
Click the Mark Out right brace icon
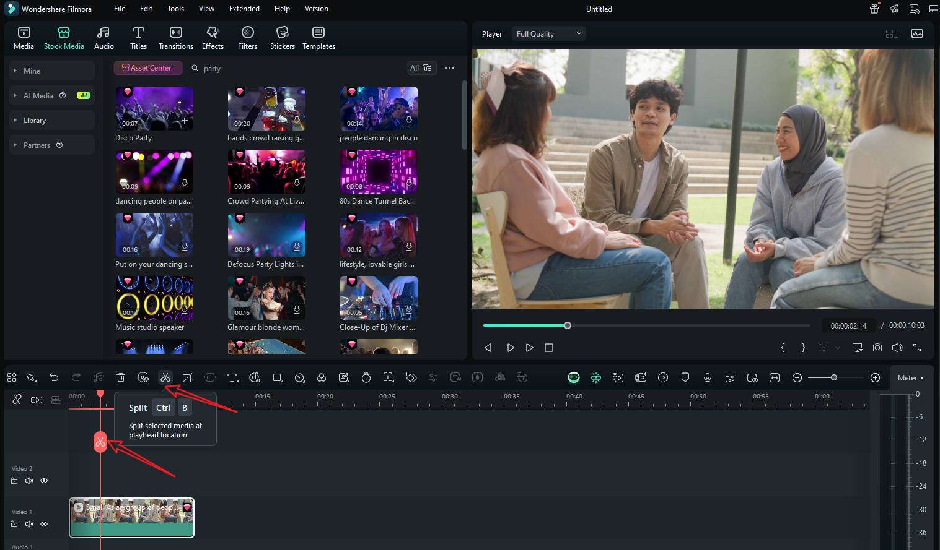[x=803, y=348]
